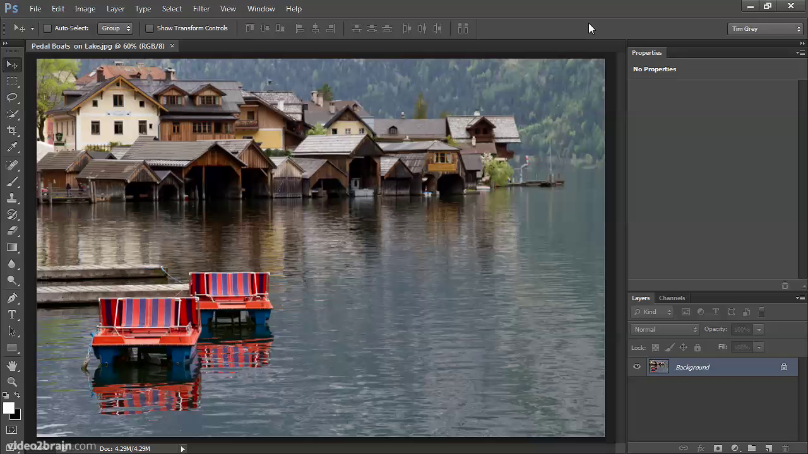Click the Create new layer icon
Image resolution: width=808 pixels, height=454 pixels.
point(768,448)
